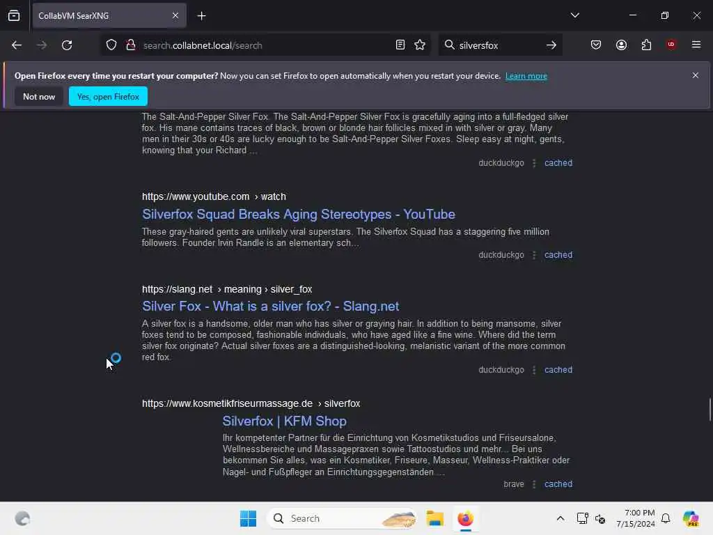Close the CollabVM SearXNG tab

pos(175,15)
